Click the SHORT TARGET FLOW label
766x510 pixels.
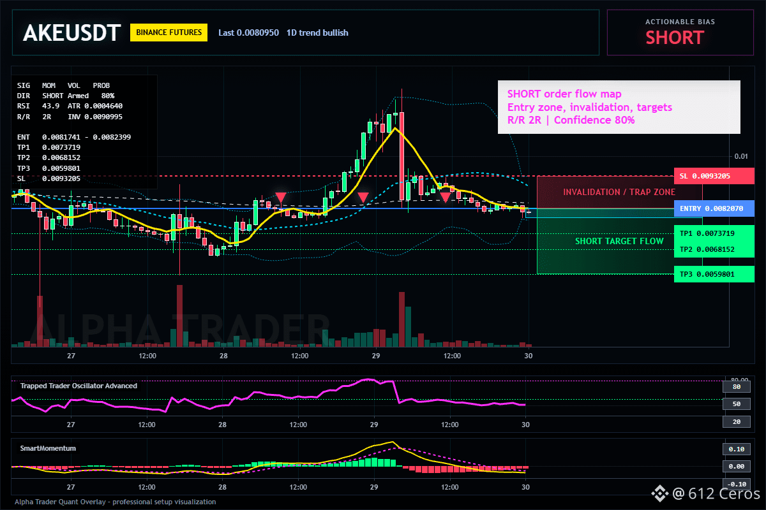[619, 241]
